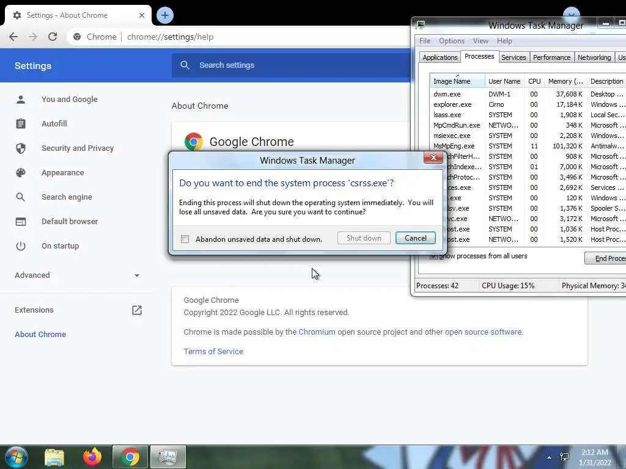Open Default browser via the window icon
Viewport: 626px width, 469px height.
[21, 221]
